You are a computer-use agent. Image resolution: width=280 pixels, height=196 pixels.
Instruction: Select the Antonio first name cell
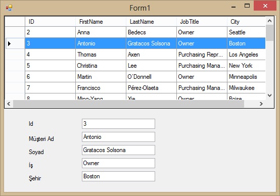(x=101, y=43)
